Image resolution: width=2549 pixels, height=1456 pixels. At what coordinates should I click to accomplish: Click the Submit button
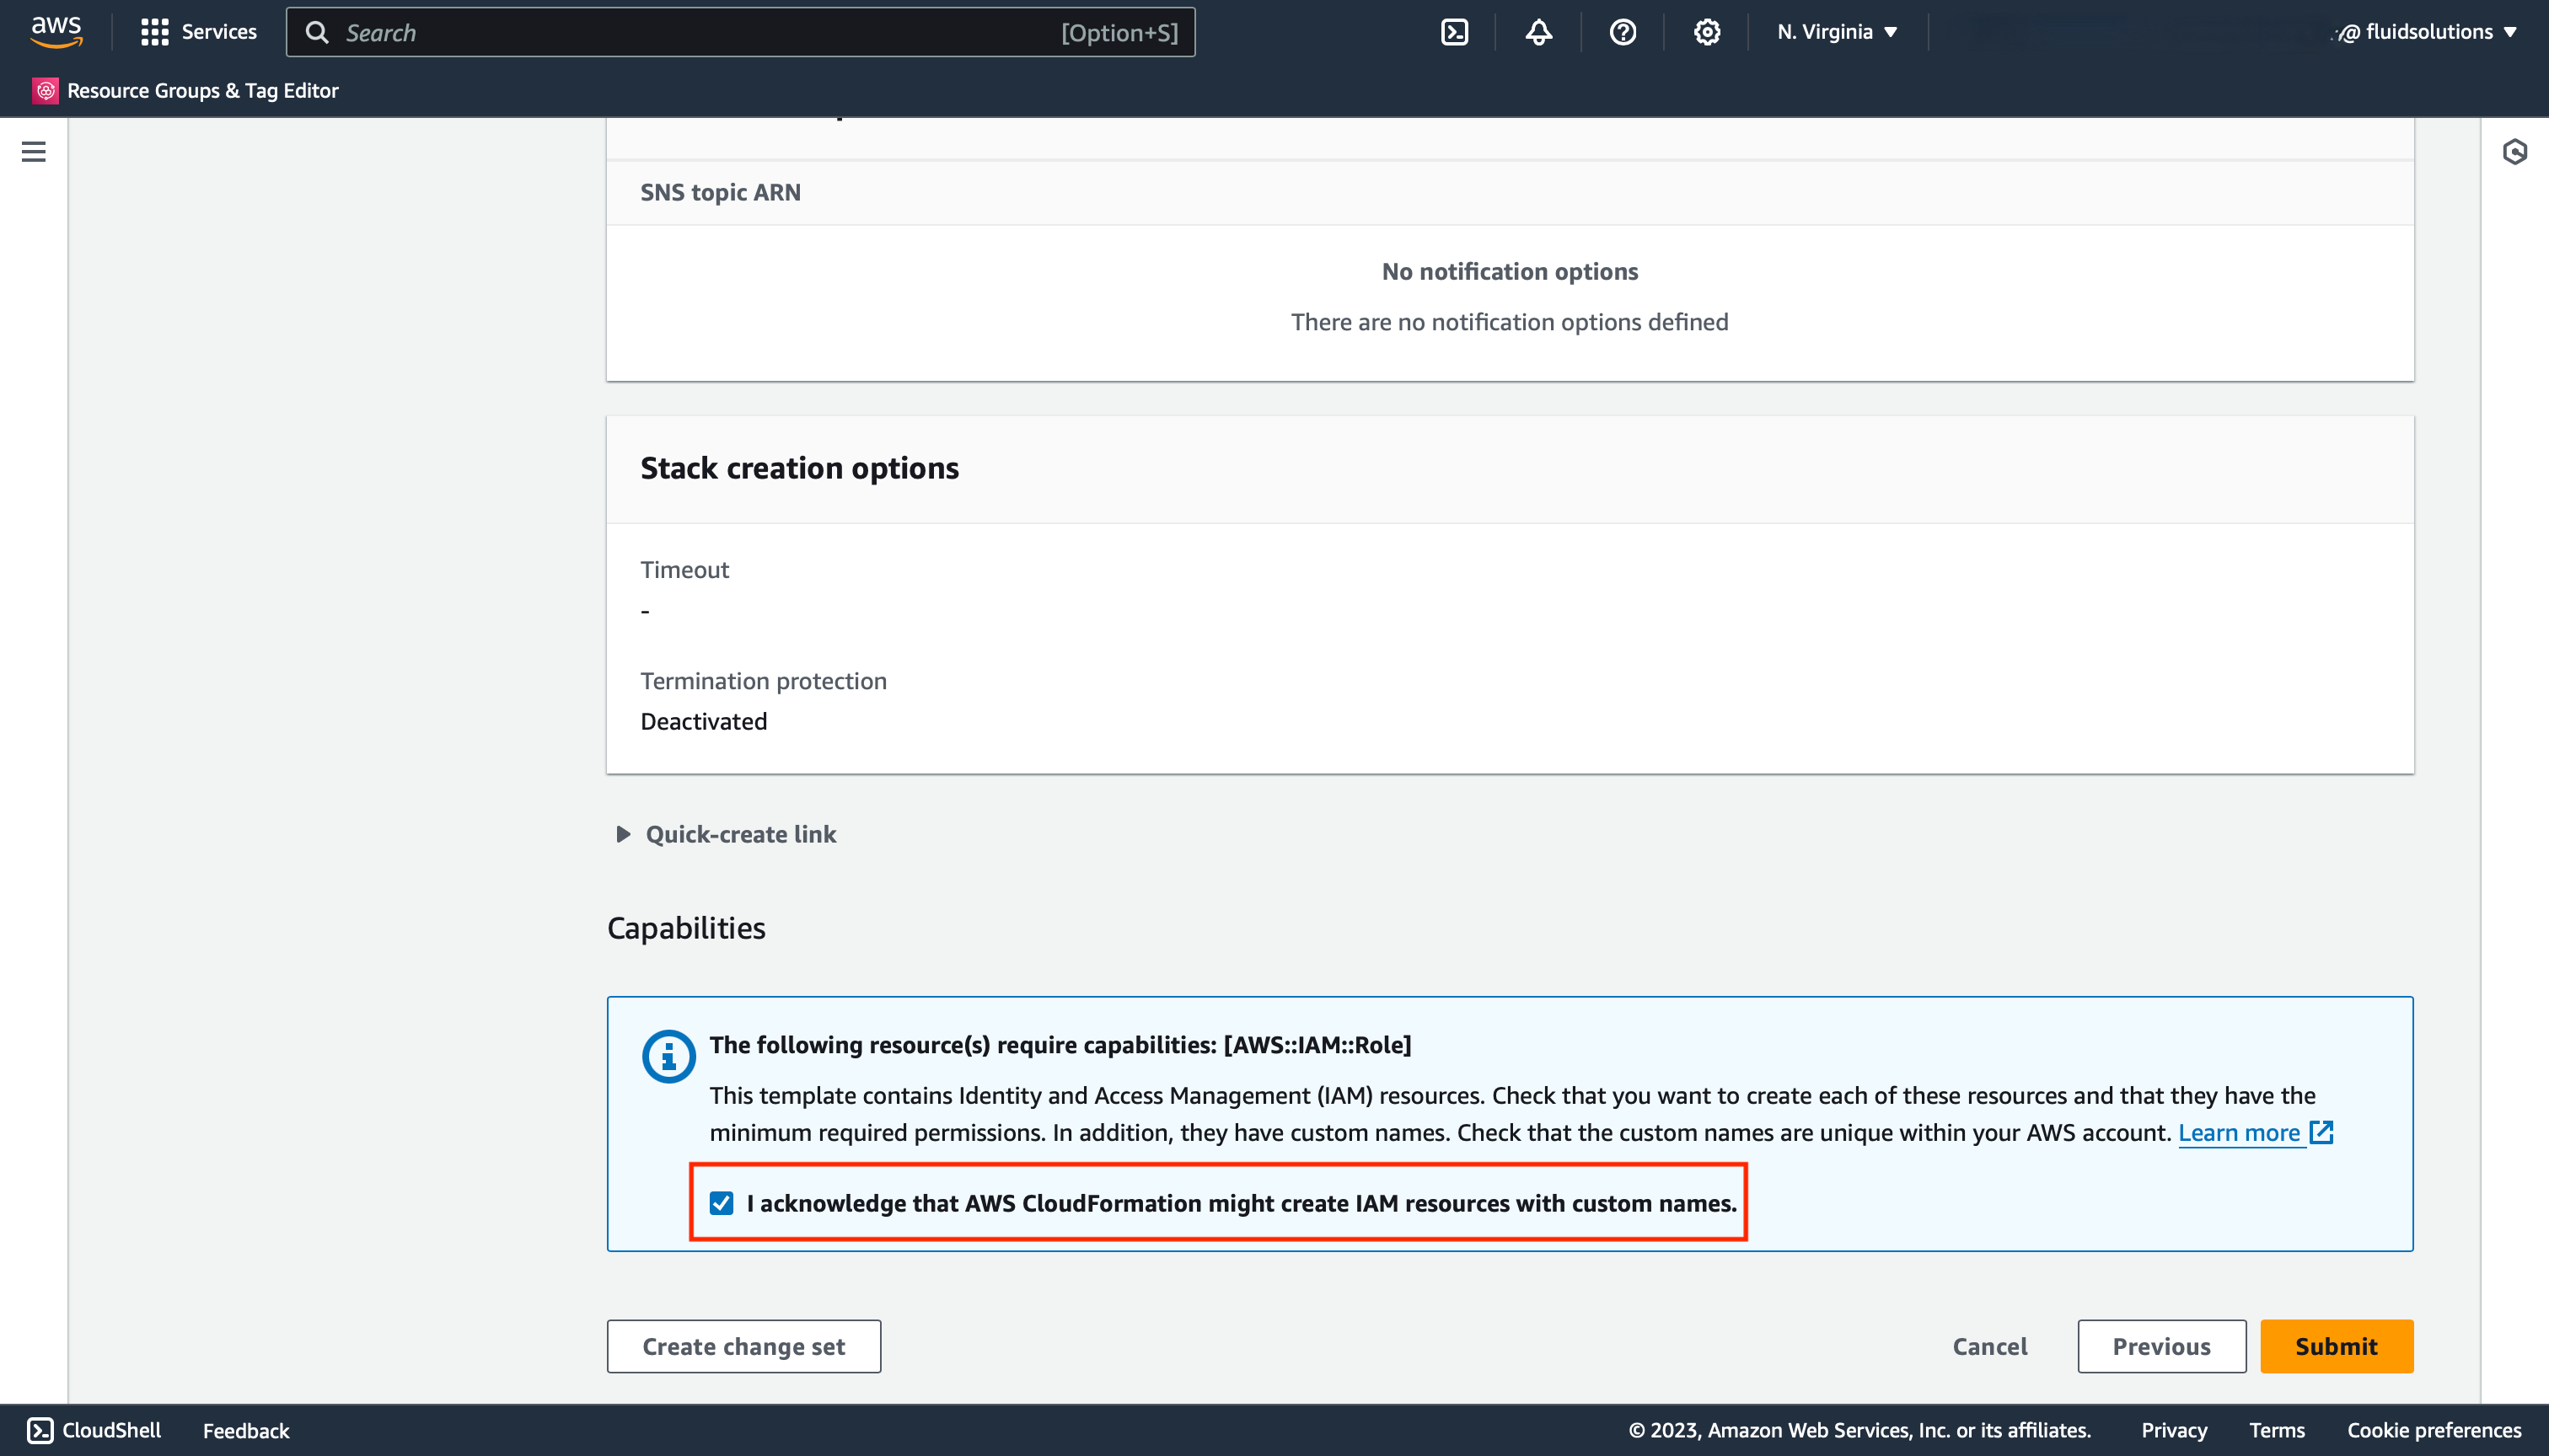coord(2337,1346)
